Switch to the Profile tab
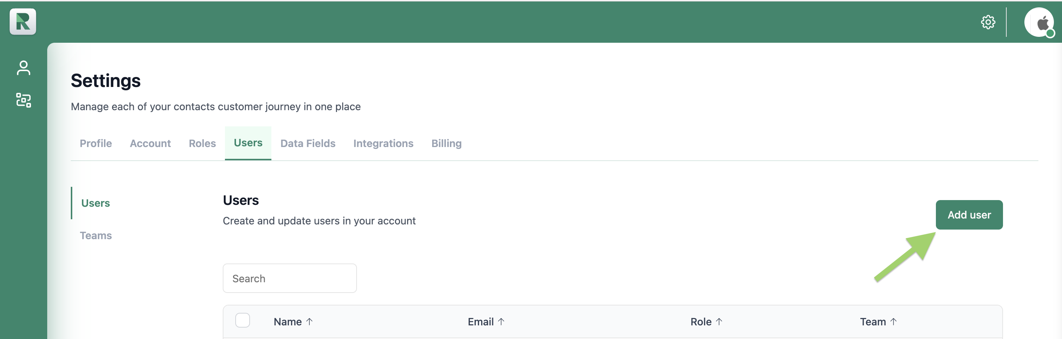Screen dimensions: 1062x339 (x=96, y=143)
